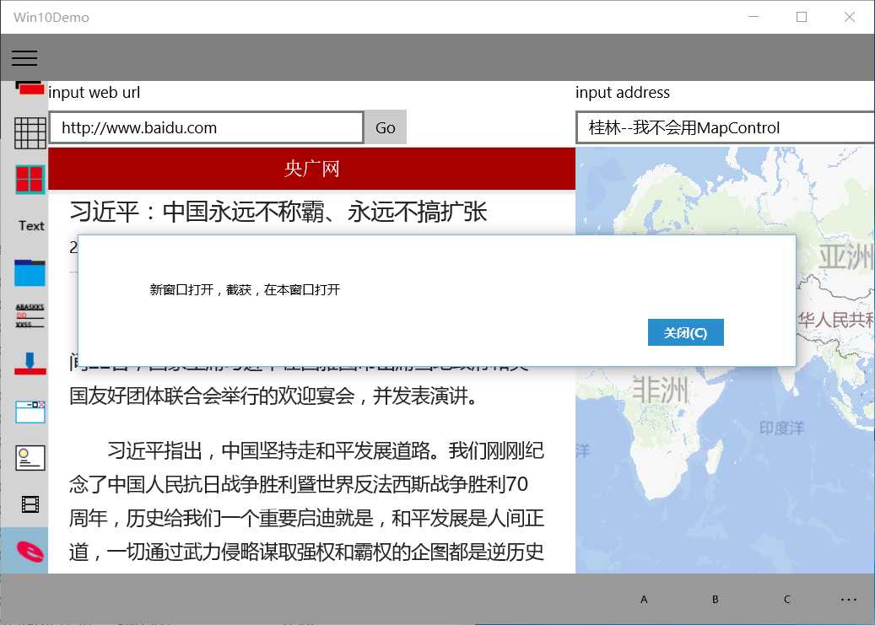Select the red browser 'e' sidebar icon
Screen dimensions: 875x625
(30, 551)
